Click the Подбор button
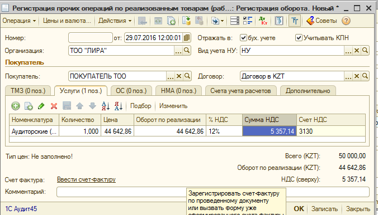 coord(141,106)
